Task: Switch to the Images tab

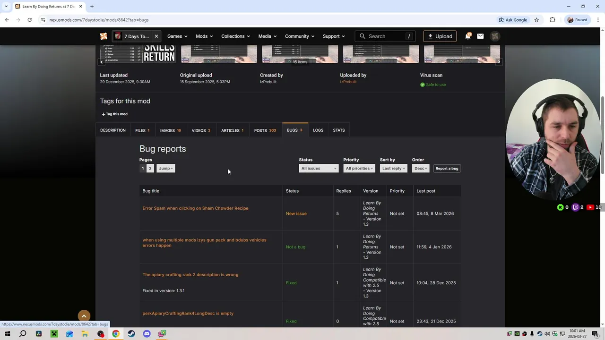Action: click(x=170, y=130)
